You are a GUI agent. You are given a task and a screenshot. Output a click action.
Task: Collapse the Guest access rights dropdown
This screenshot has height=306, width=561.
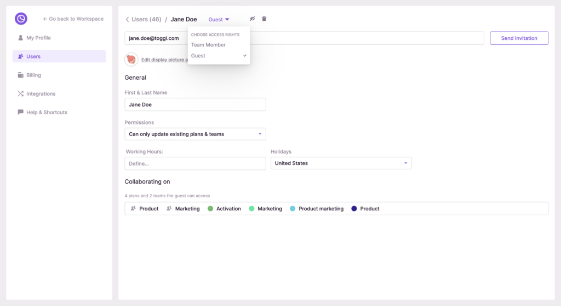tap(219, 20)
